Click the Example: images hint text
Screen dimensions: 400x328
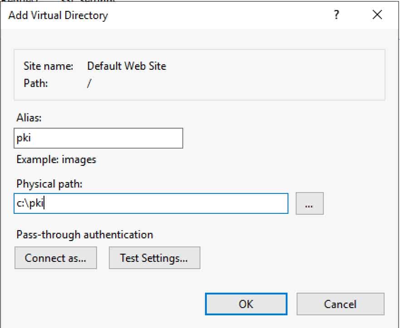click(x=56, y=160)
